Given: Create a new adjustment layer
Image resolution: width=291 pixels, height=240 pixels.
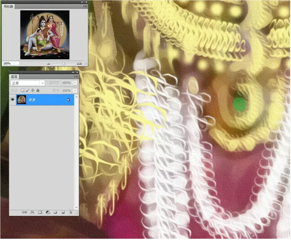Looking at the screenshot, I should 48,212.
